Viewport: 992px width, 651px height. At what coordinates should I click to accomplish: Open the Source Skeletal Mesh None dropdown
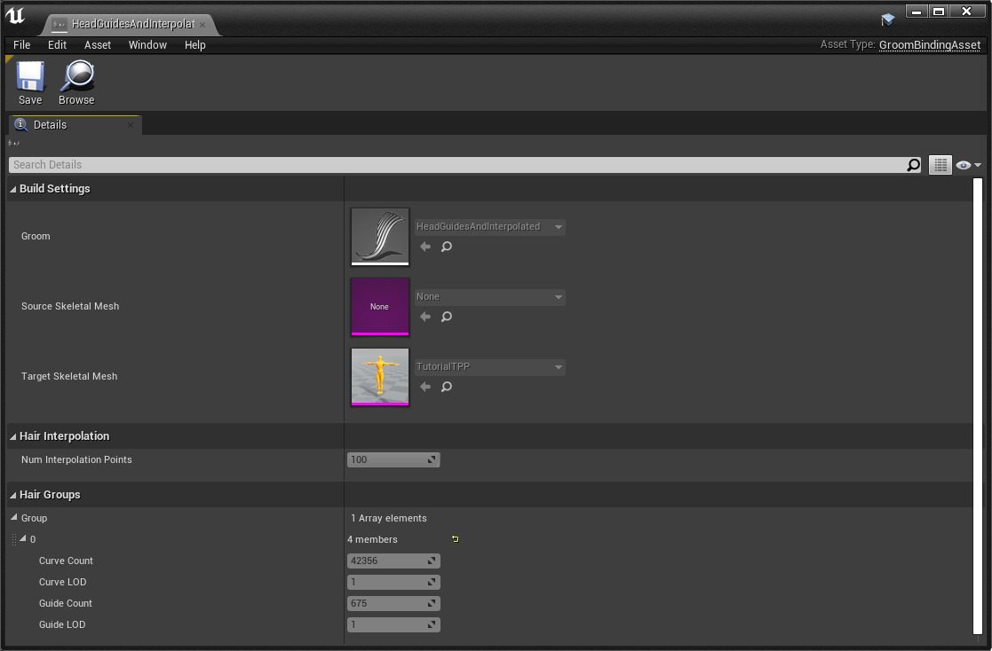tap(489, 297)
